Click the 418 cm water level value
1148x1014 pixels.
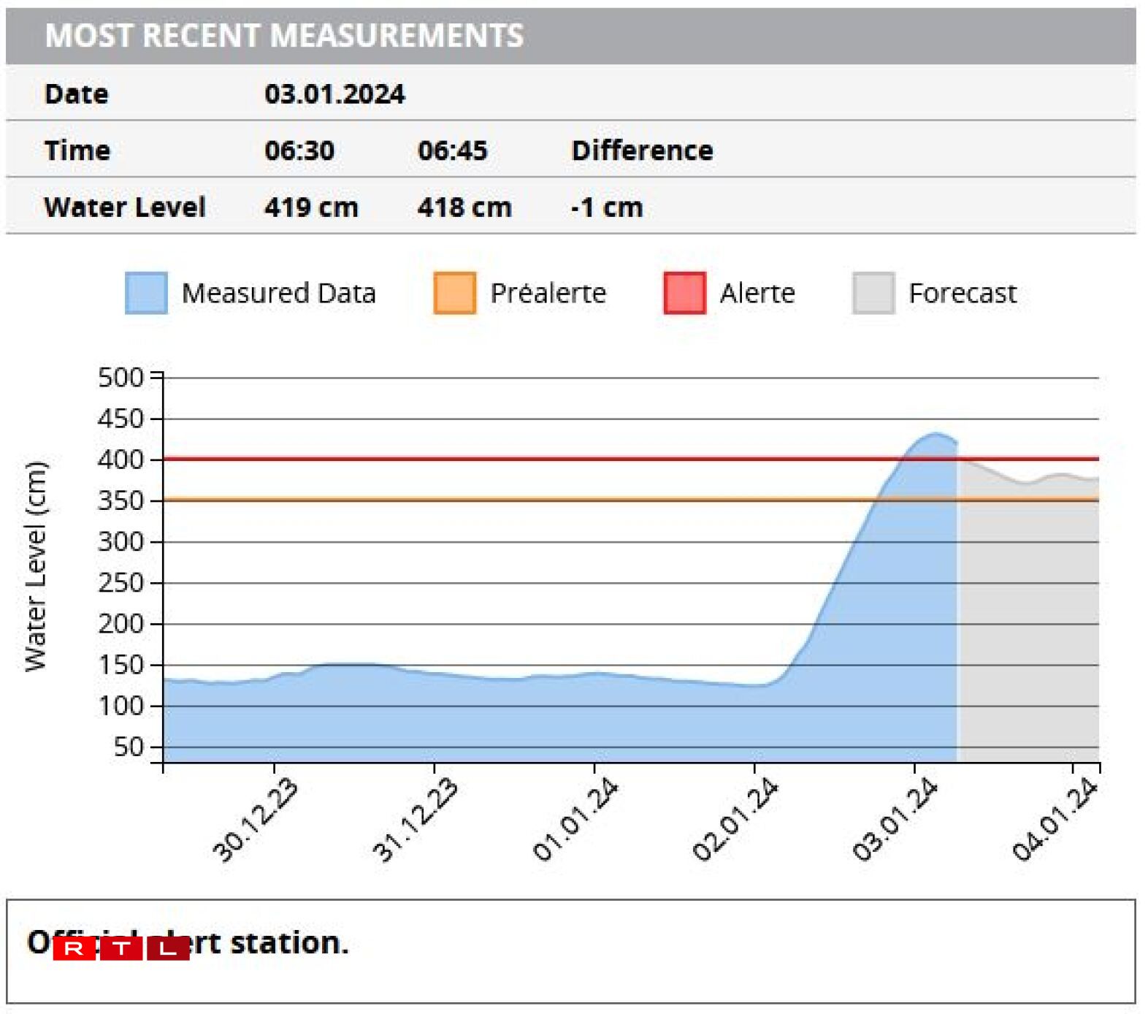[x=464, y=207]
